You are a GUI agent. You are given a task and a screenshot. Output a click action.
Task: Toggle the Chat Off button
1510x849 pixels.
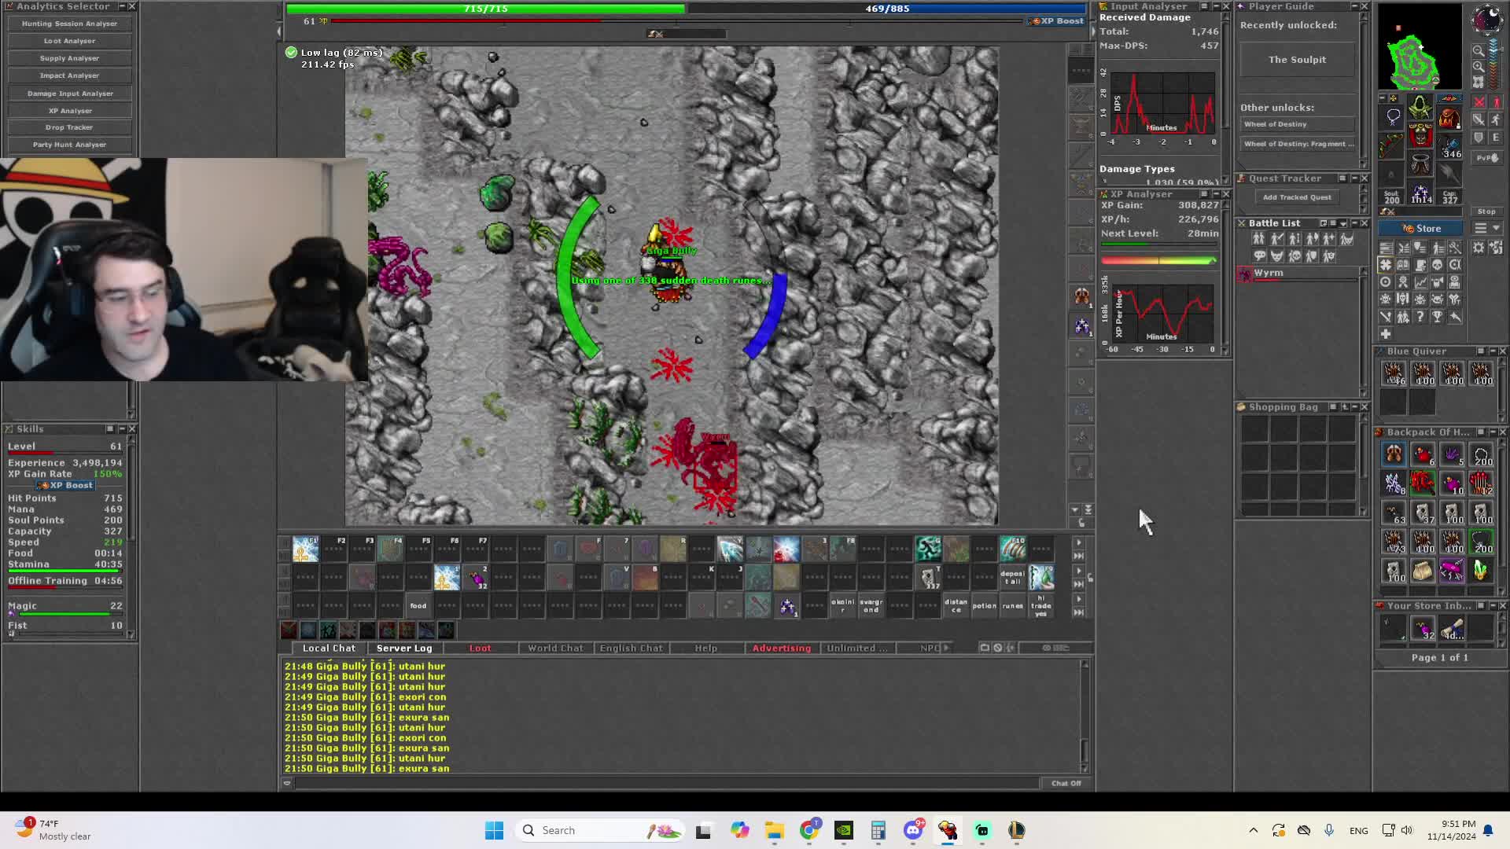1066,783
